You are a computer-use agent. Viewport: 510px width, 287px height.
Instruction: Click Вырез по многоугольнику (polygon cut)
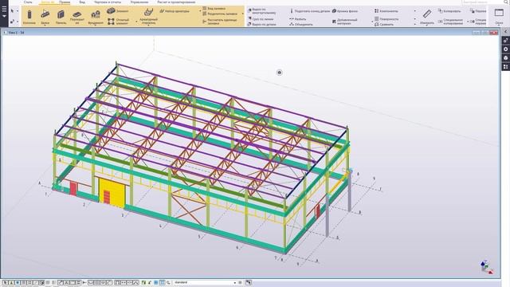262,11
